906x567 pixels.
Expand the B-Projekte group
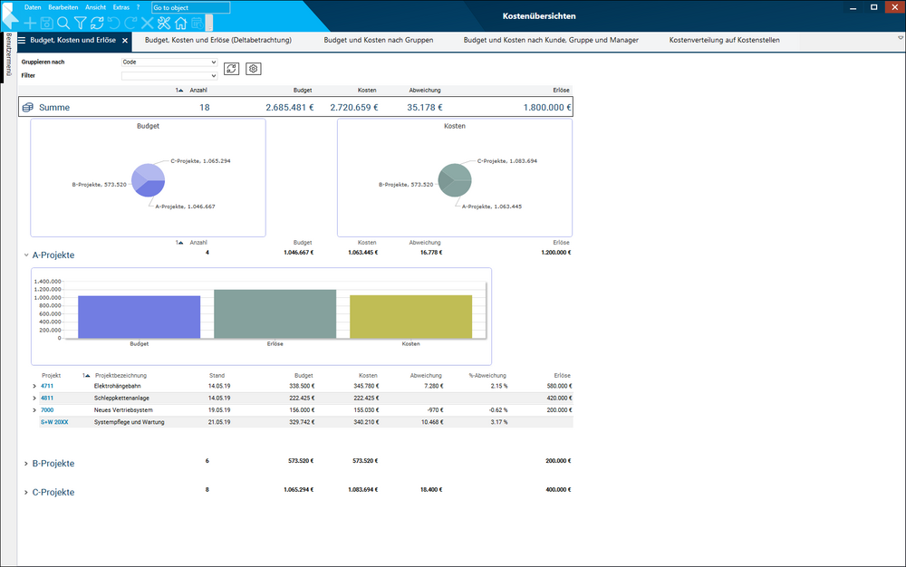tap(25, 464)
